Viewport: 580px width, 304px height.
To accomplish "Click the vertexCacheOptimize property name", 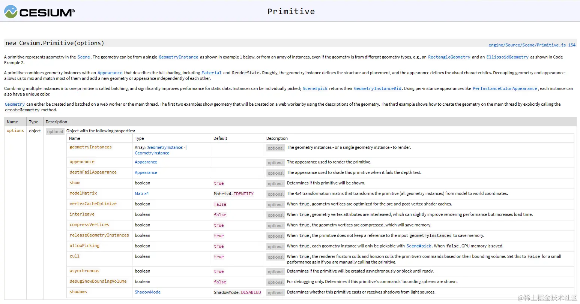I will coord(93,204).
